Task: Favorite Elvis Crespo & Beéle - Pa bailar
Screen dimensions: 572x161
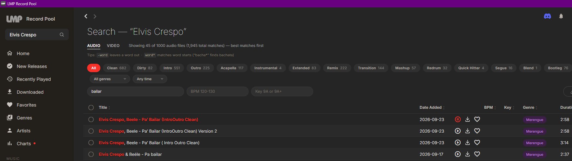Action: 477,154
